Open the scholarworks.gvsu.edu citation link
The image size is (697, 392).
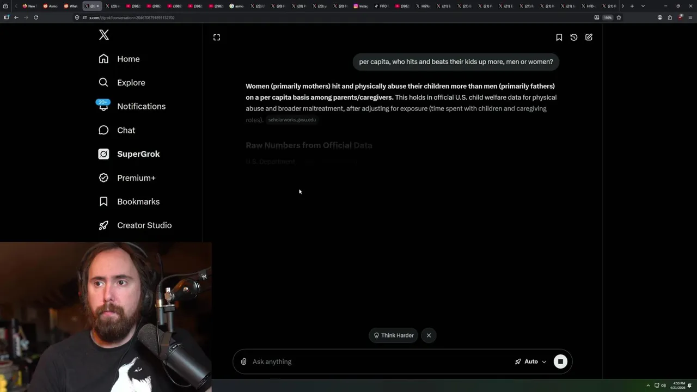point(292,120)
